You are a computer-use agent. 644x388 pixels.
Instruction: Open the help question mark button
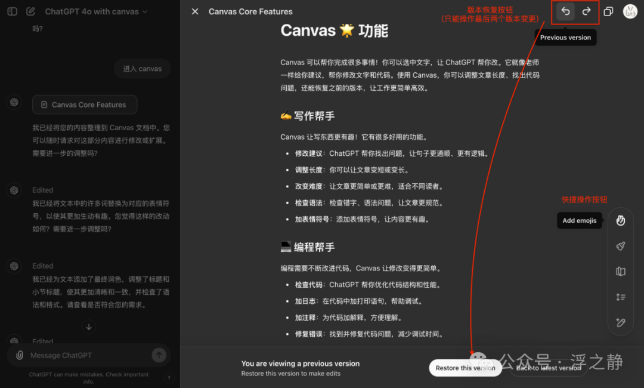[x=169, y=378]
